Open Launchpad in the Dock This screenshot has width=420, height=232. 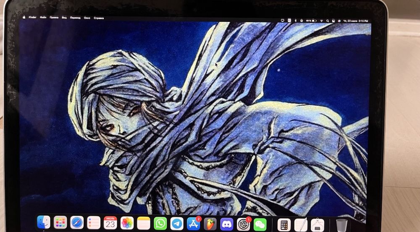point(60,222)
